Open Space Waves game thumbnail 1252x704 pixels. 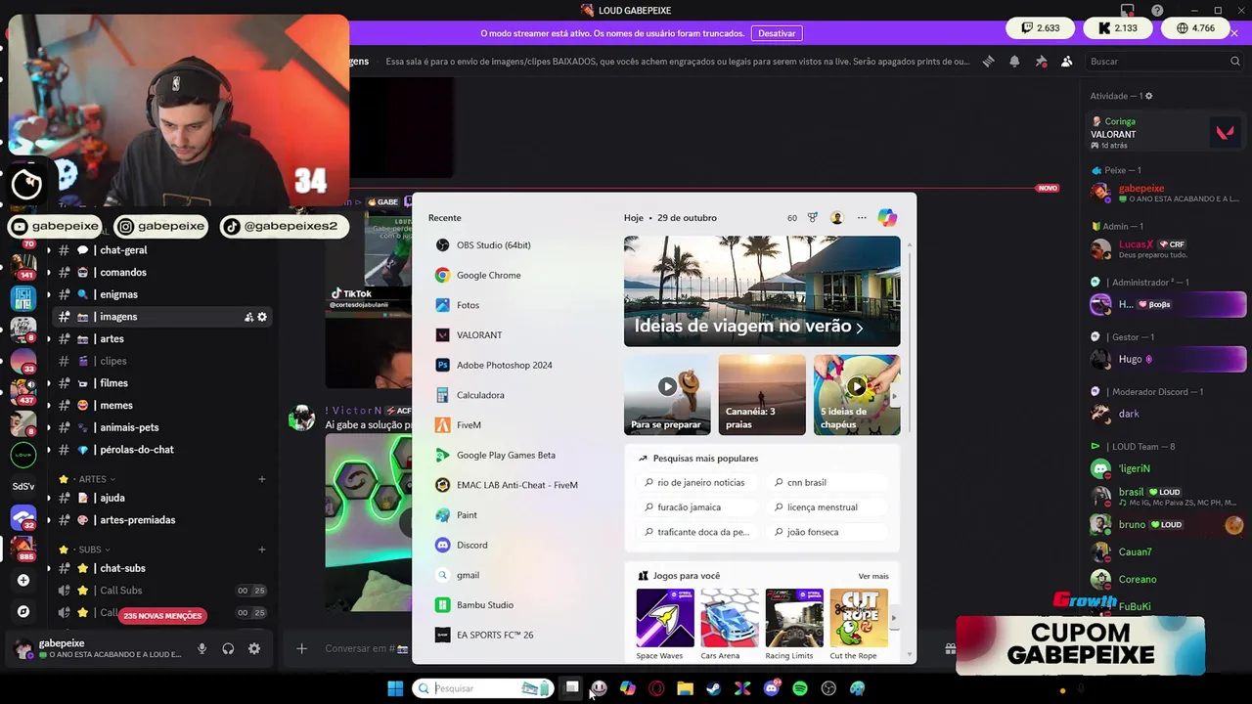click(x=665, y=618)
